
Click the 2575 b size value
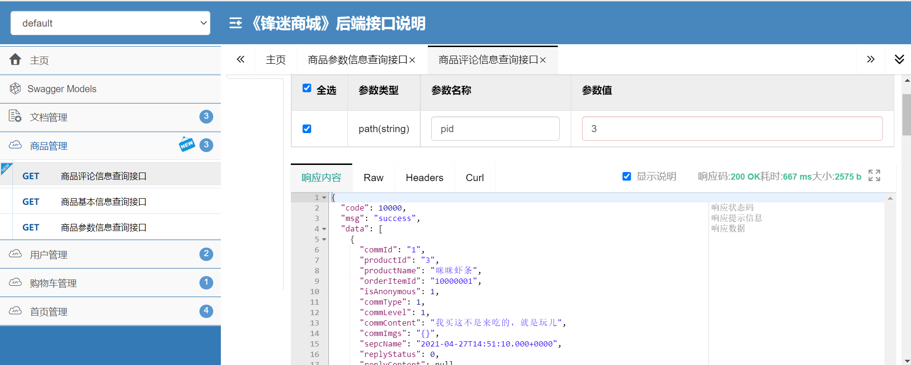click(848, 177)
